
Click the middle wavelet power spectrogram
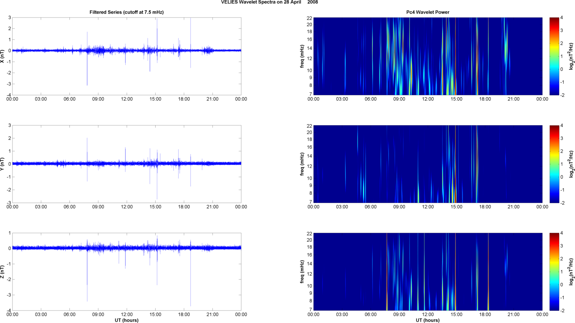coord(428,164)
